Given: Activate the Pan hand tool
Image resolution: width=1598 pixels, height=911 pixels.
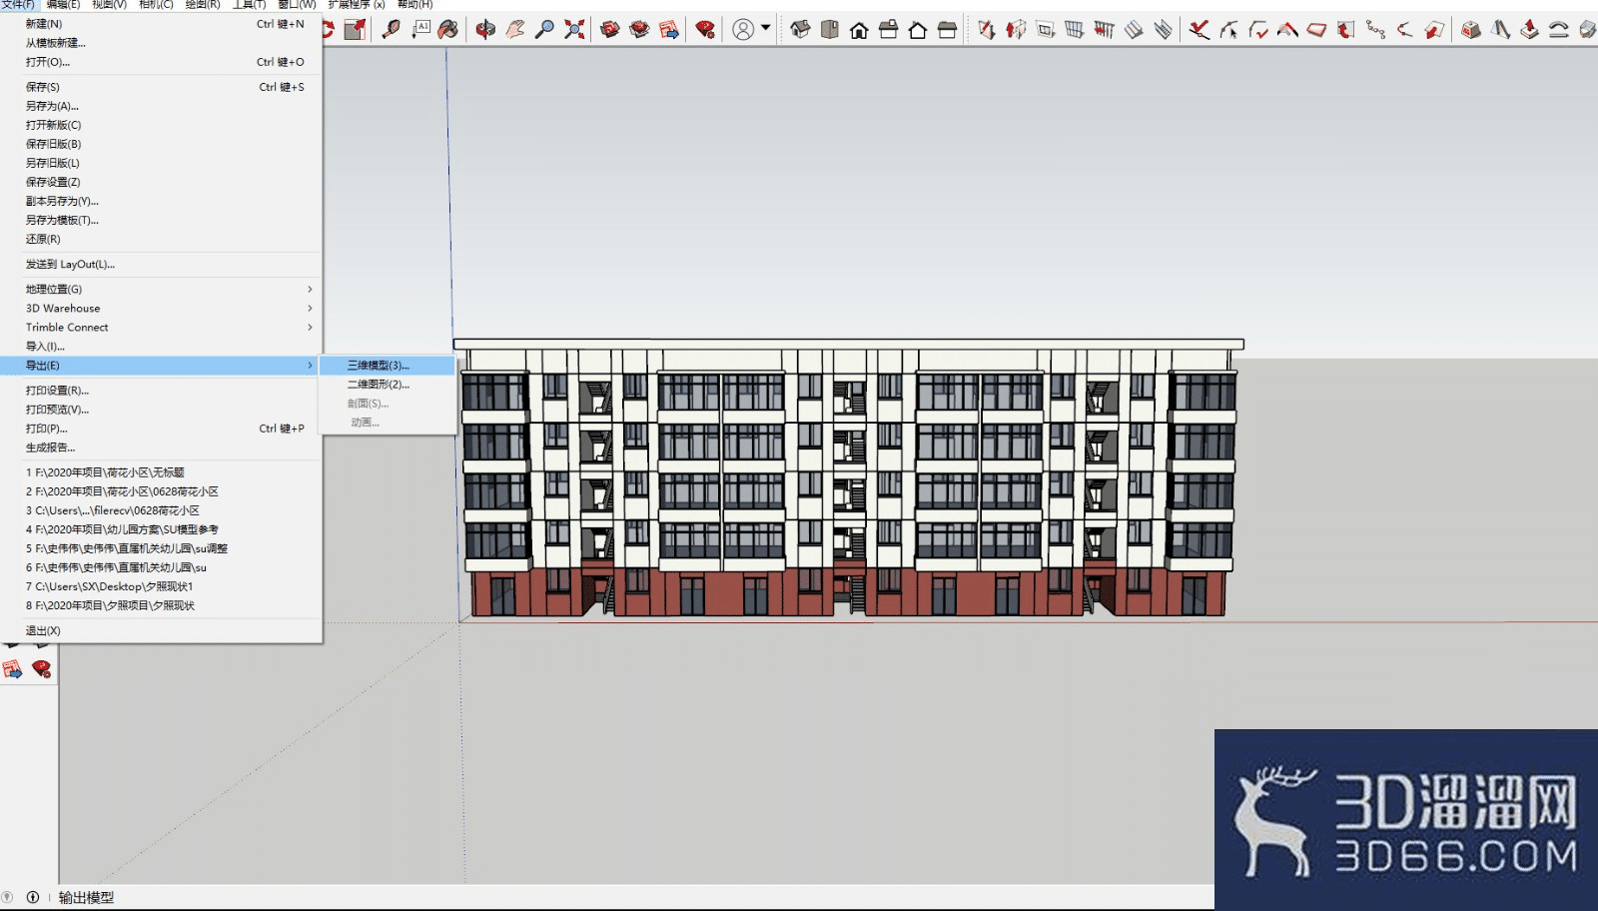Looking at the screenshot, I should click(515, 30).
